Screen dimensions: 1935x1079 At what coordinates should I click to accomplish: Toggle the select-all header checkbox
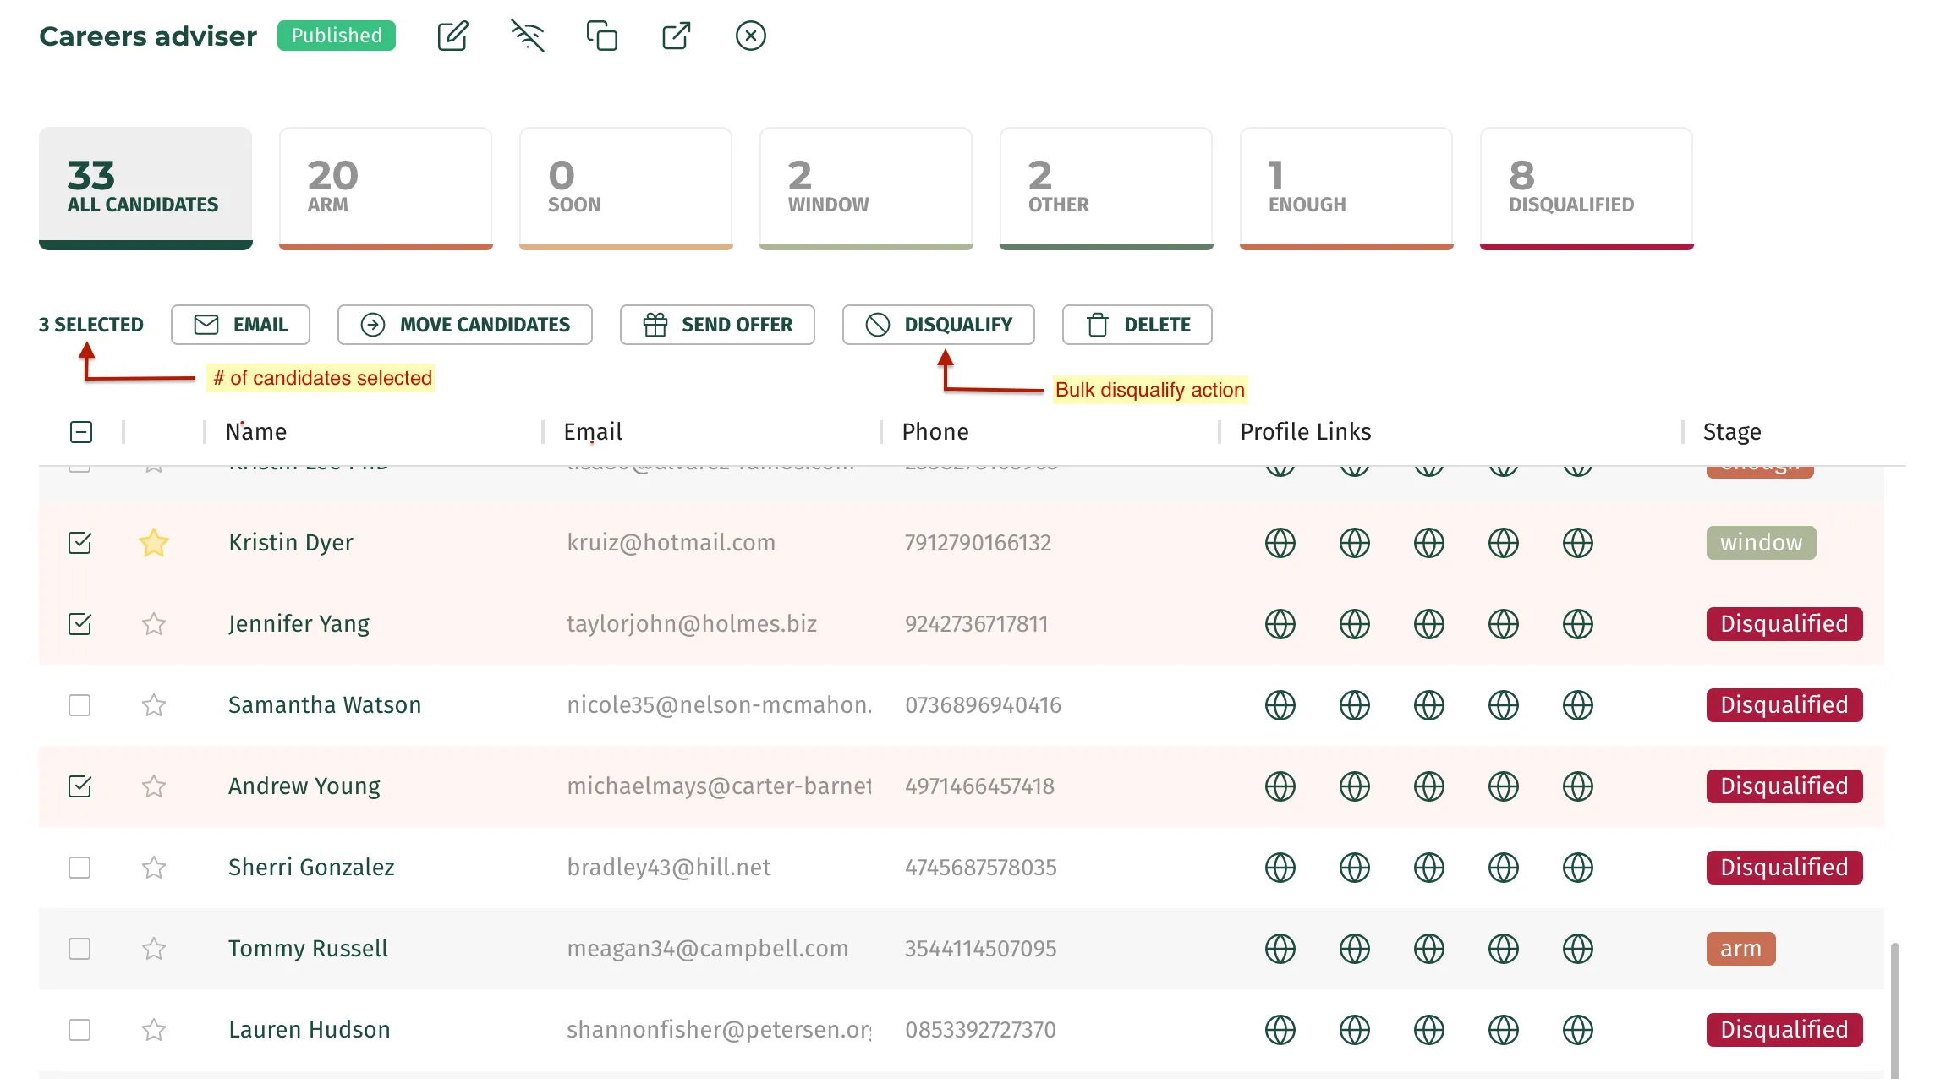click(81, 432)
